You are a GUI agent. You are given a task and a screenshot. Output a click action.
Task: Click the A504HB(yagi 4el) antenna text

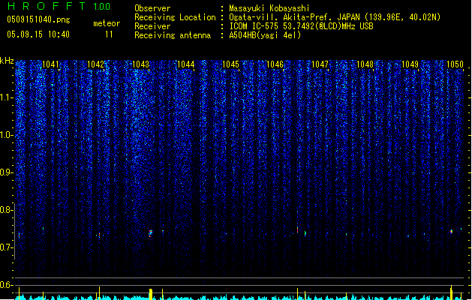click(265, 35)
